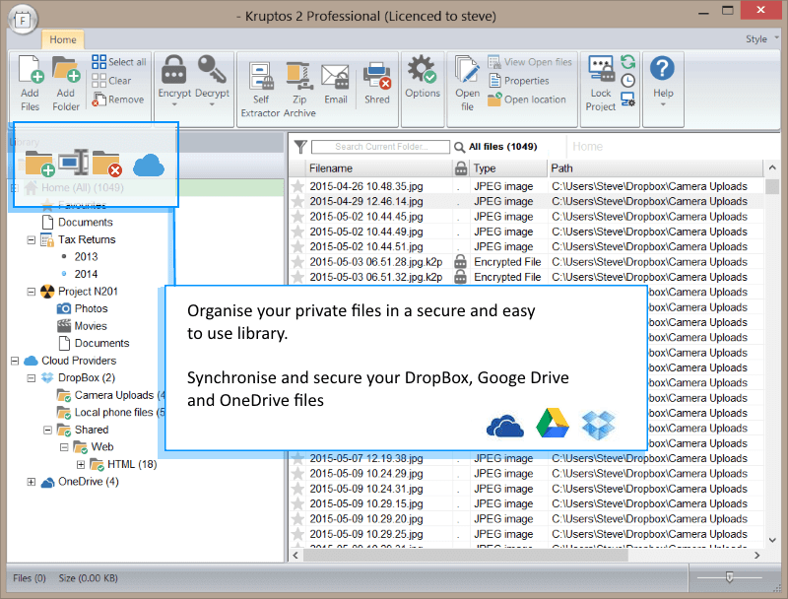
Task: Collapse the Tax Returns tree node
Action: (32, 239)
